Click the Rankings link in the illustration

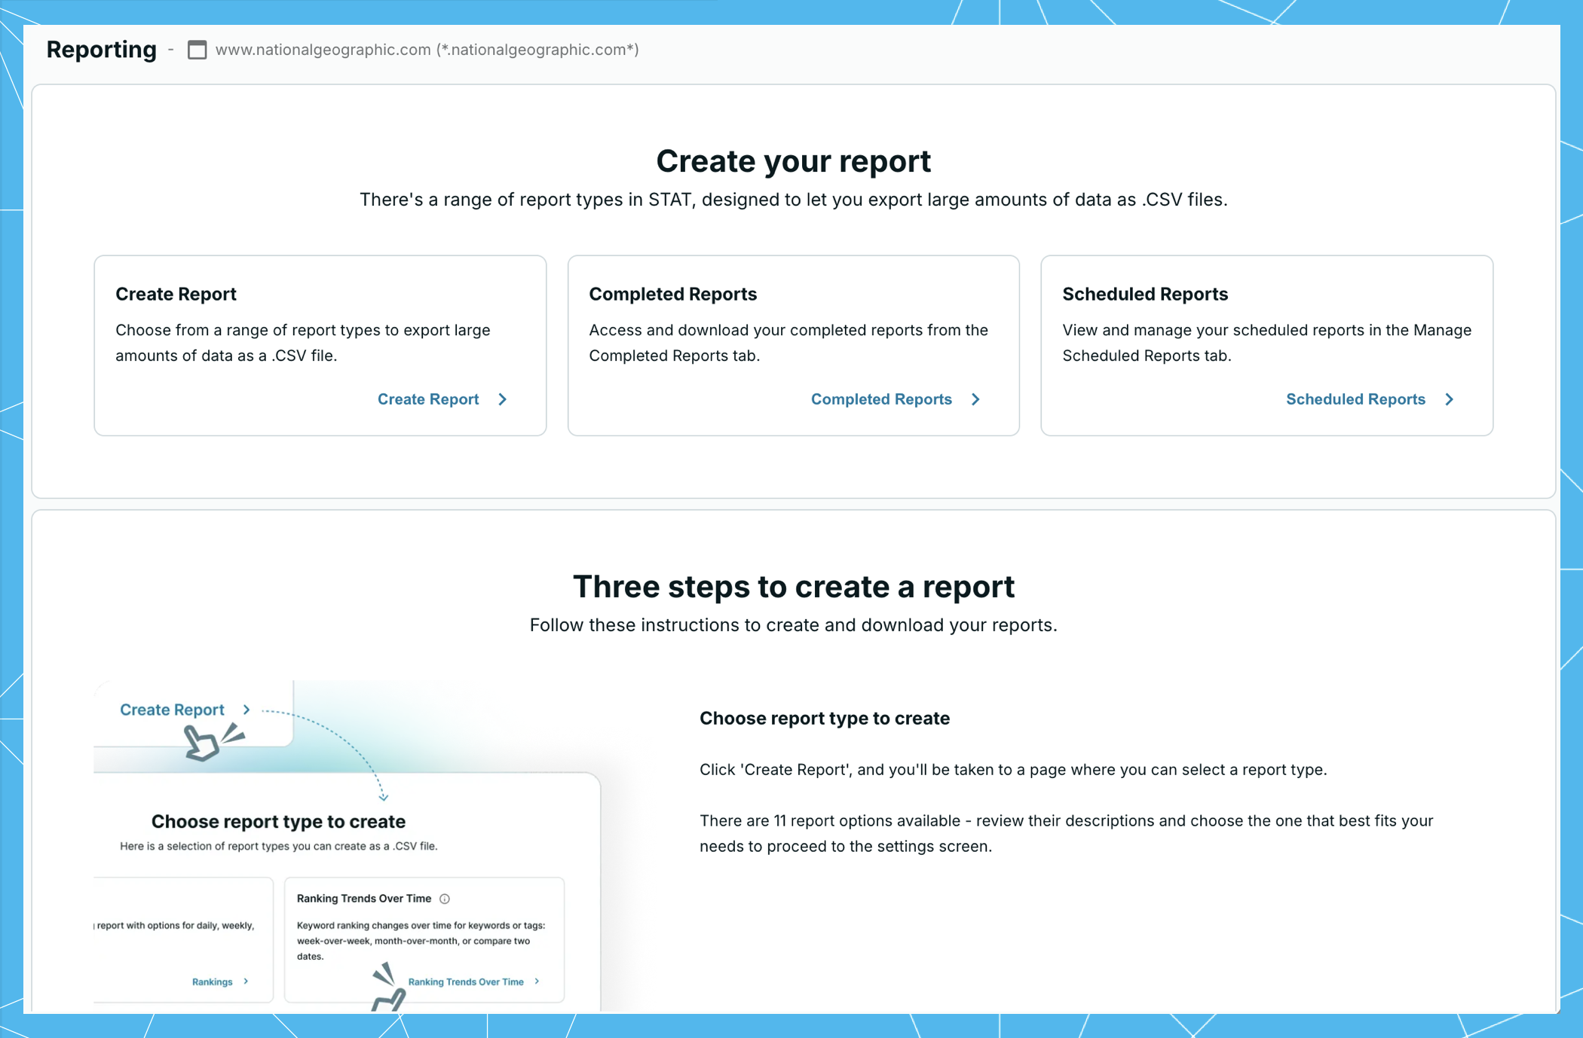[212, 982]
